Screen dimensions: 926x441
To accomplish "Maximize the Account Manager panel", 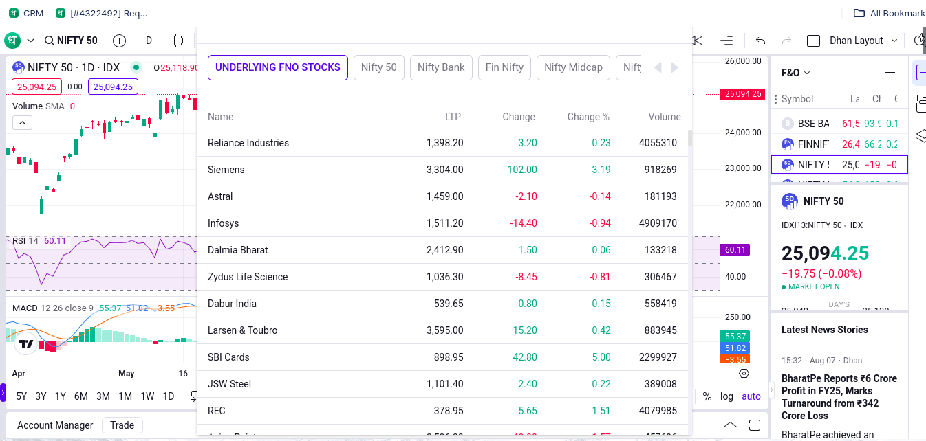I will coord(755,425).
